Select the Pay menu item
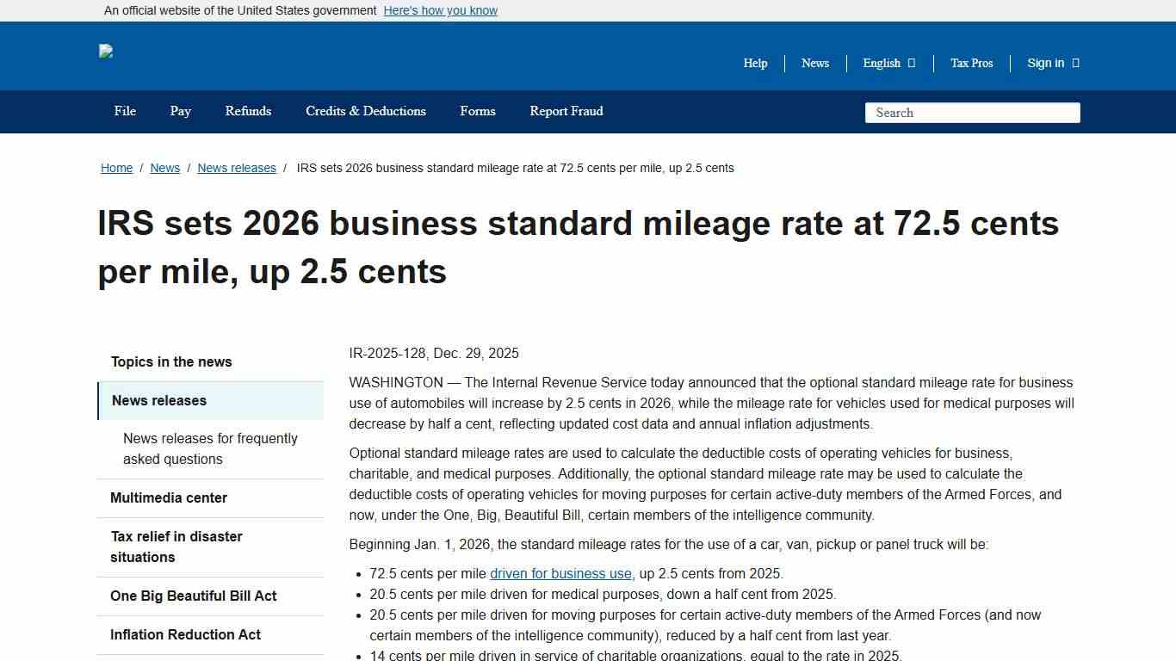 [x=180, y=111]
